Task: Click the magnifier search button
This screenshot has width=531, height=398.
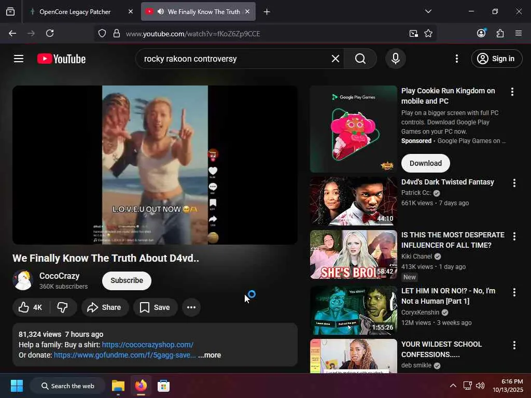Action: coord(360,59)
